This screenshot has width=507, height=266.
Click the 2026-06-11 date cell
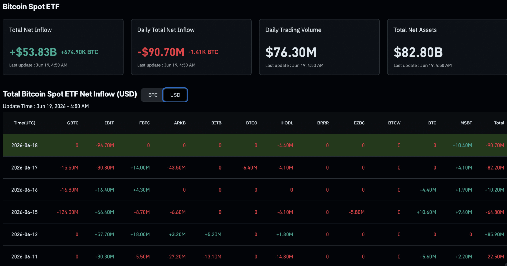pos(25,257)
